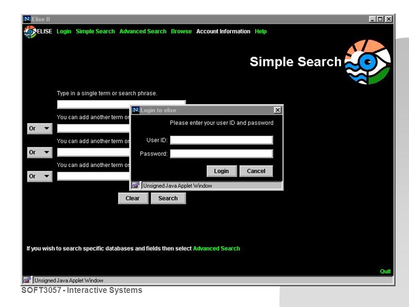
Task: Click the Quit link
Action: tap(385, 272)
